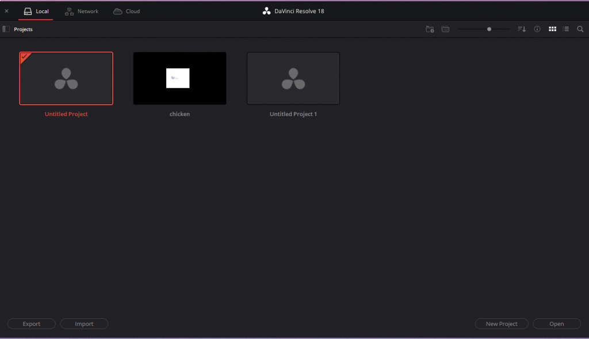Switch to the Local tab
589x339 pixels.
coord(36,11)
